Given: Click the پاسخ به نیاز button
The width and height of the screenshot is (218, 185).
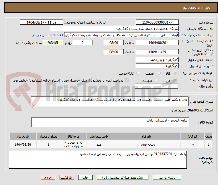Looking at the screenshot, I should click(167, 178).
